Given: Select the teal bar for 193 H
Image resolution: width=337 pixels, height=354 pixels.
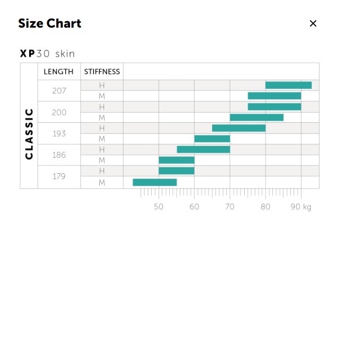Looking at the screenshot, I should [x=239, y=128].
